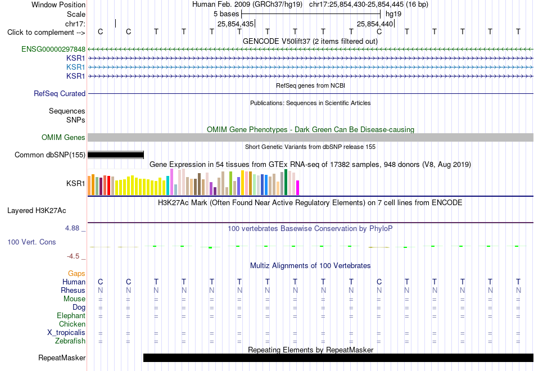
Task: Click the Scale label
Action: (76, 14)
